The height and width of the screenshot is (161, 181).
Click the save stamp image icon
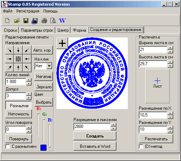point(35,21)
